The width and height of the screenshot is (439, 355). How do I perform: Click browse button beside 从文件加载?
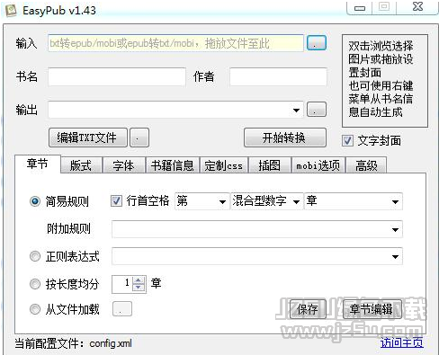pyautogui.click(x=122, y=309)
